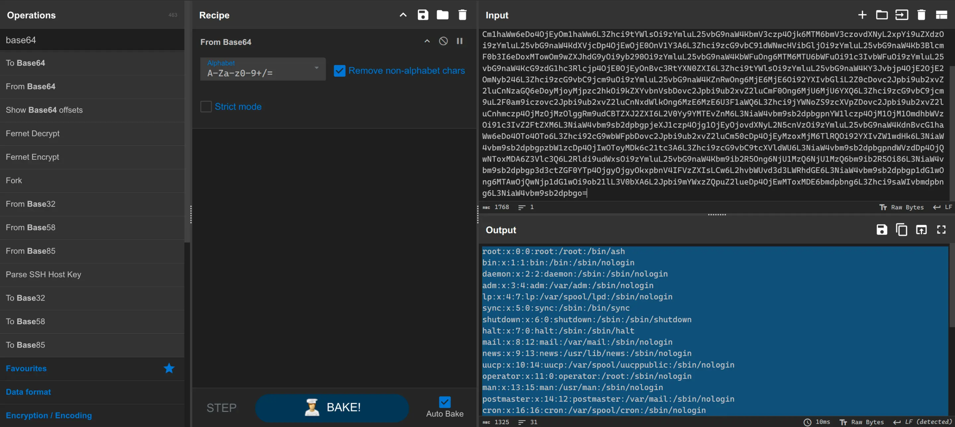955x427 pixels.
Task: Set a breakpoint on the From Base64 step
Action: [x=459, y=41]
